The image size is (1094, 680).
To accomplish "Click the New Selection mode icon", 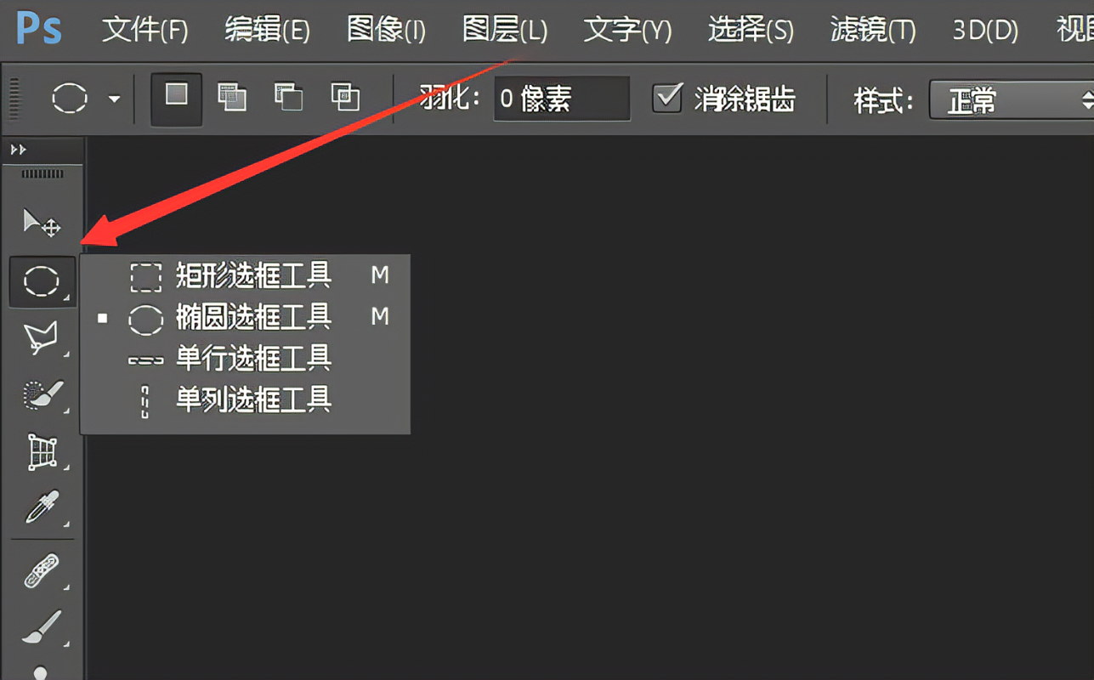I will pyautogui.click(x=176, y=99).
